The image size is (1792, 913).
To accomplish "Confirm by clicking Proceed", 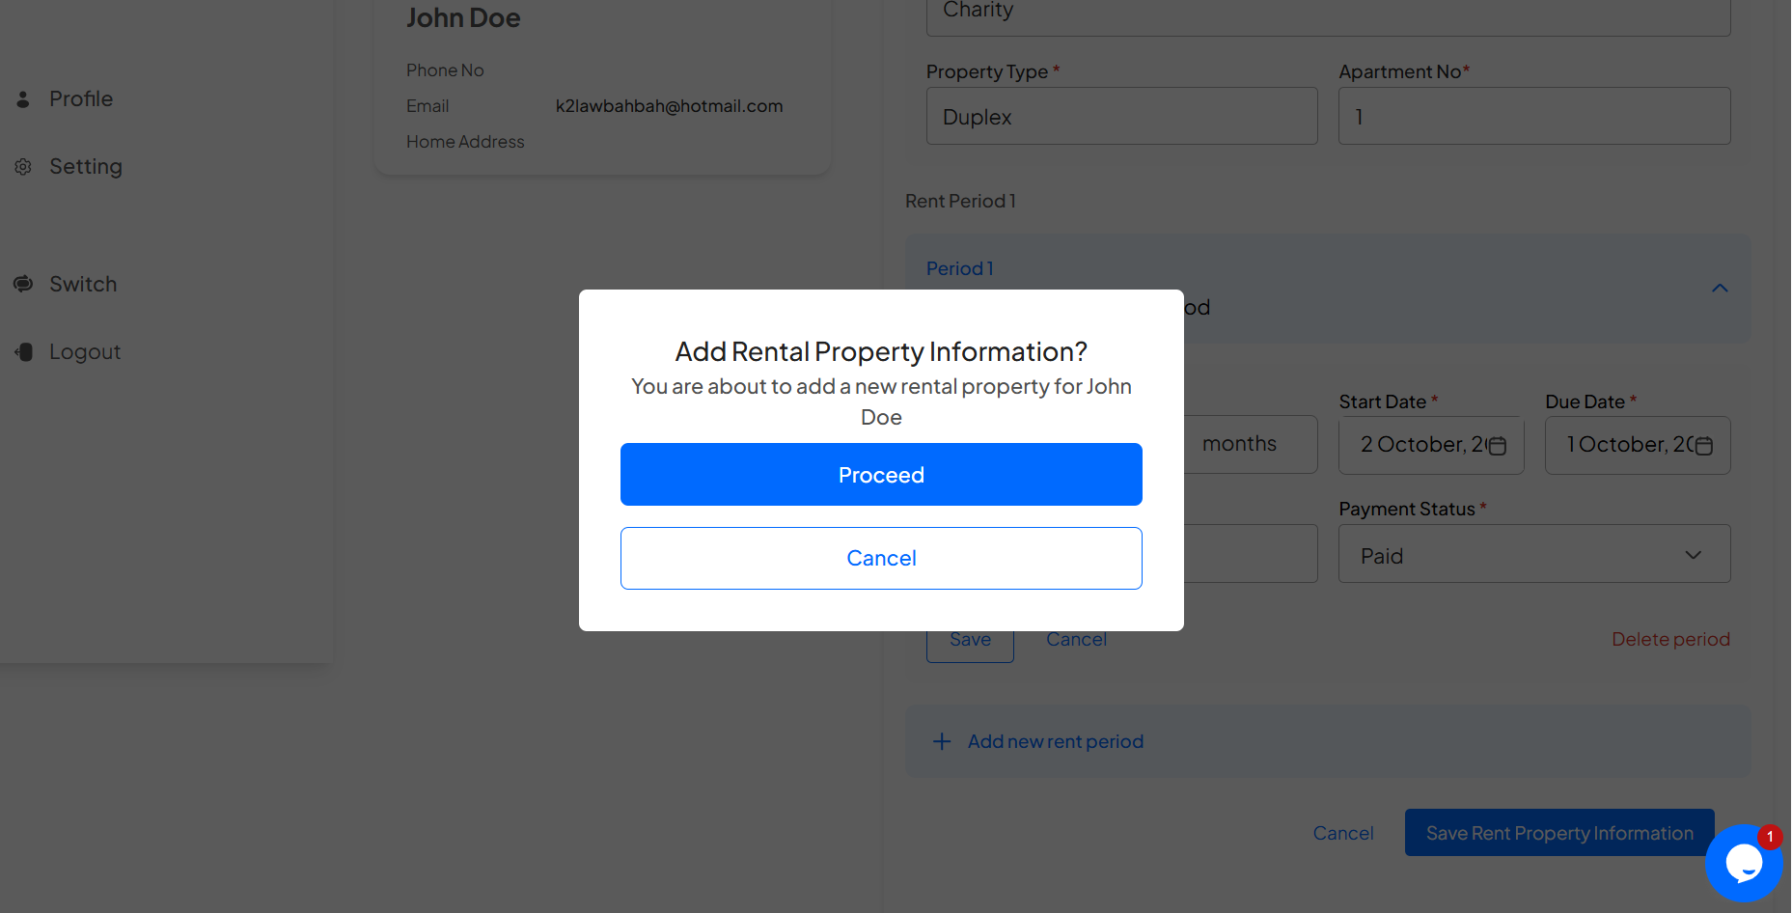I will coord(881,475).
